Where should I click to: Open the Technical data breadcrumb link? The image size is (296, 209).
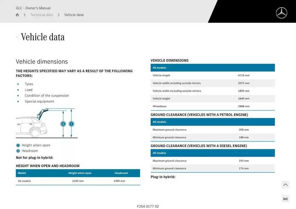tap(42, 15)
